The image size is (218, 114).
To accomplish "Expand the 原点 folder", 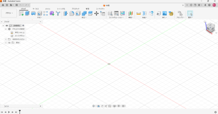I will [x=6, y=43].
